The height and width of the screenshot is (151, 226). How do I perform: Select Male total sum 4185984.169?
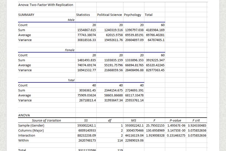pyautogui.click(x=155, y=30)
